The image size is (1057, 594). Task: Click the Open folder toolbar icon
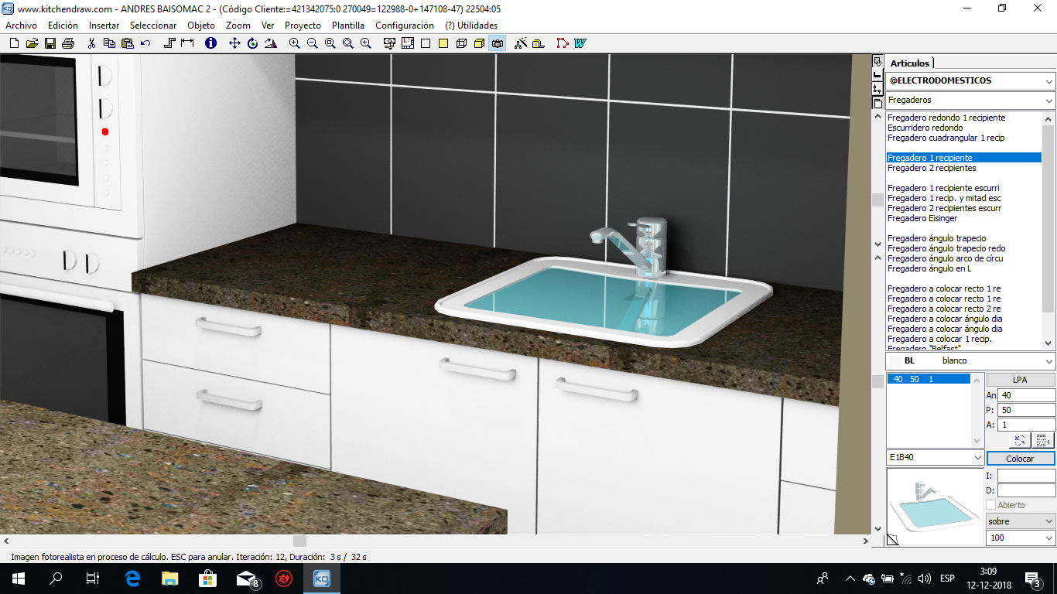[32, 43]
